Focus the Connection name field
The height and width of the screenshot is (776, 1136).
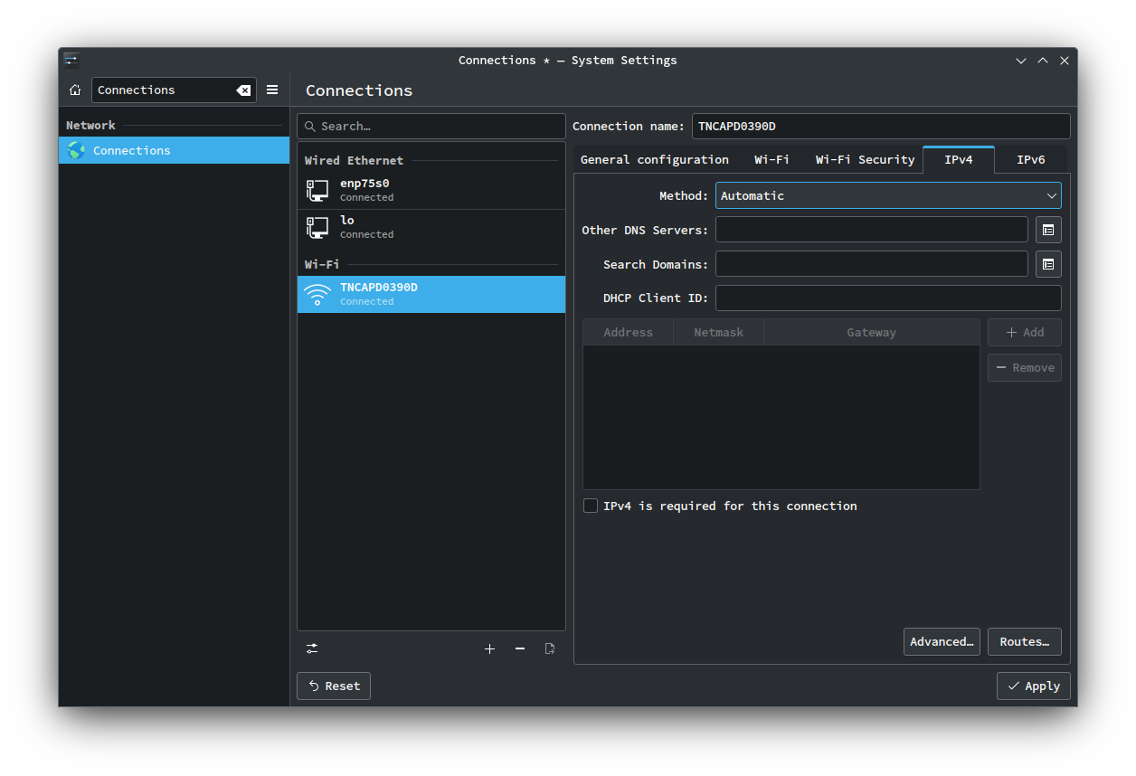881,126
